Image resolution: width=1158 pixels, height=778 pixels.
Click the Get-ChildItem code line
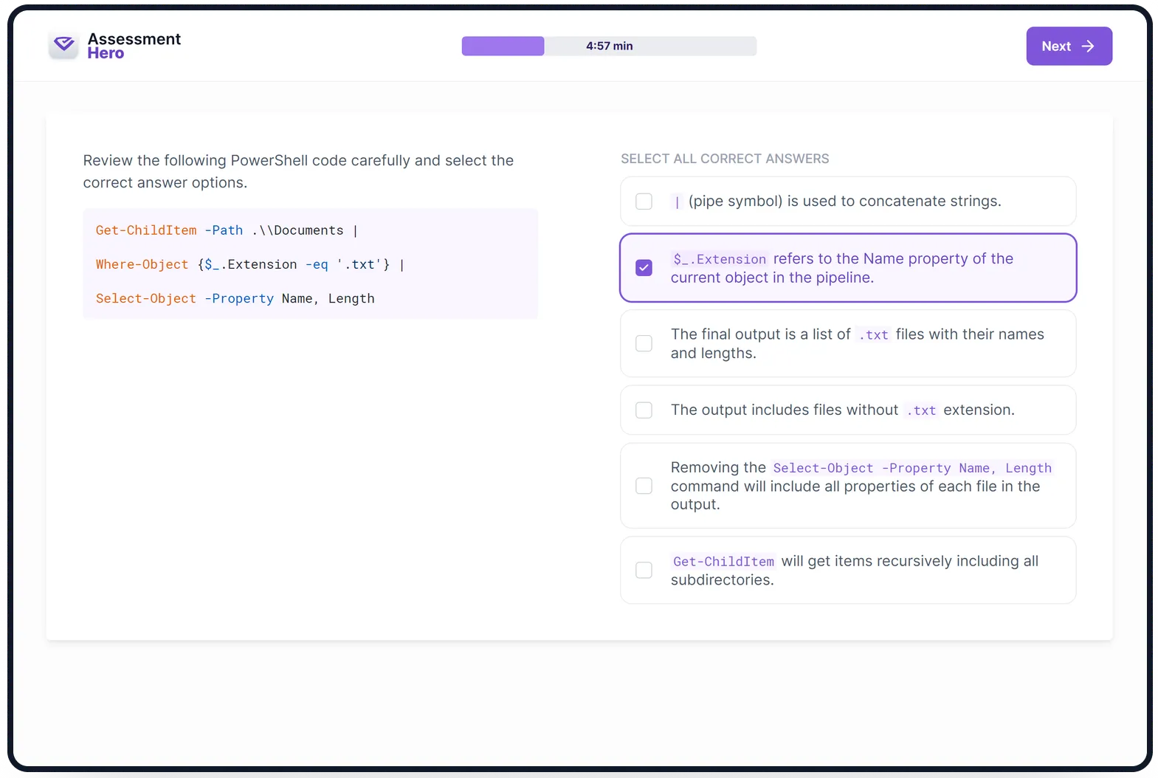(227, 230)
